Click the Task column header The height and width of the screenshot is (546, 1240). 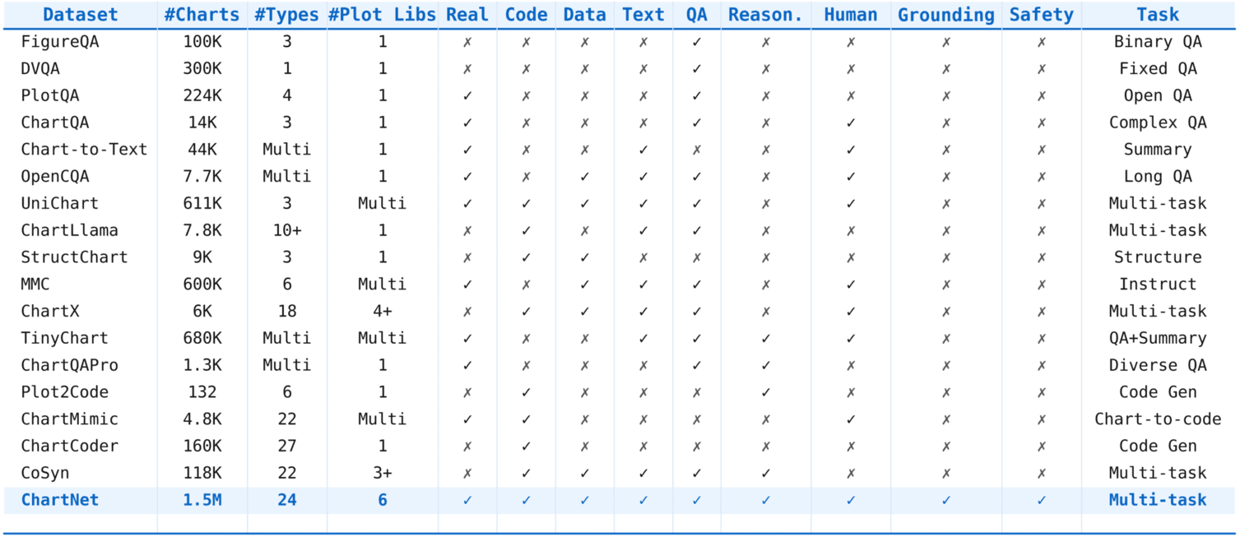point(1158,15)
